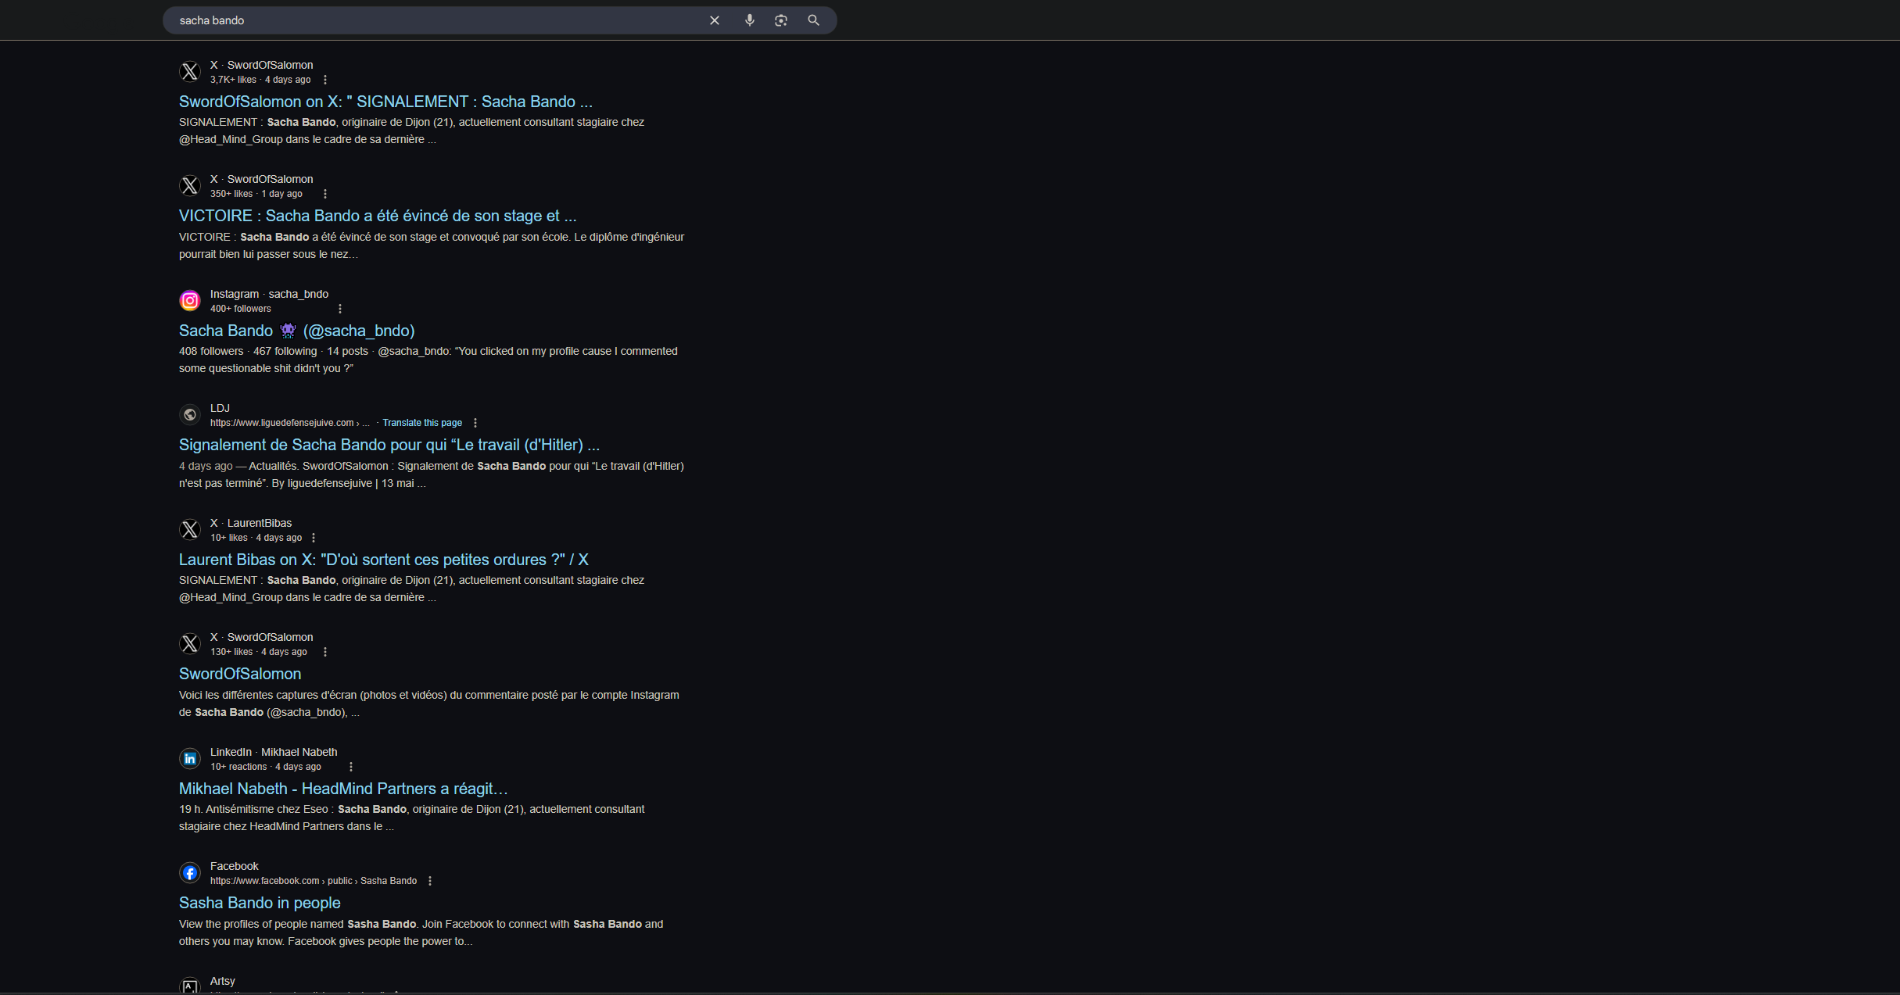
Task: Click the magnifying glass search button
Action: [x=813, y=20]
